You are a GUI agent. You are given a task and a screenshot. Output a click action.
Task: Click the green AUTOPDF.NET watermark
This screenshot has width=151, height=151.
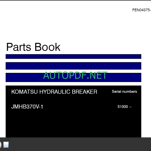point(75,75)
